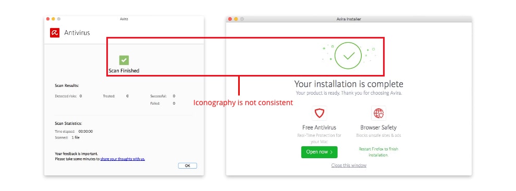Select the Browser Safety globe icon

pyautogui.click(x=378, y=113)
